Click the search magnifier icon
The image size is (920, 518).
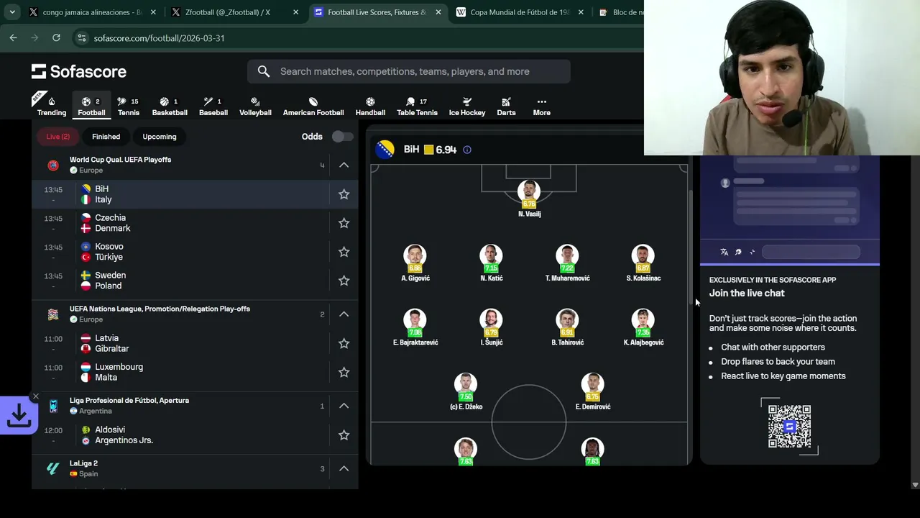coord(264,71)
